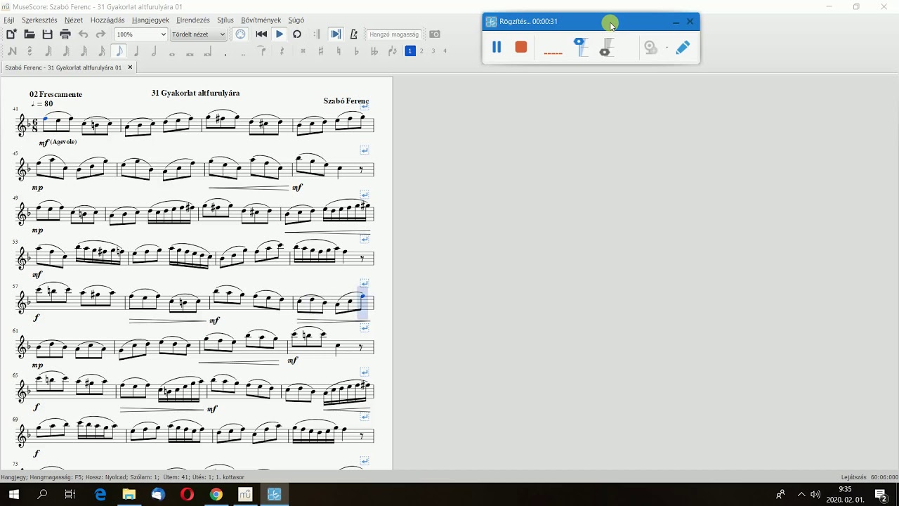
Task: Apply a natural accidental
Action: [339, 51]
